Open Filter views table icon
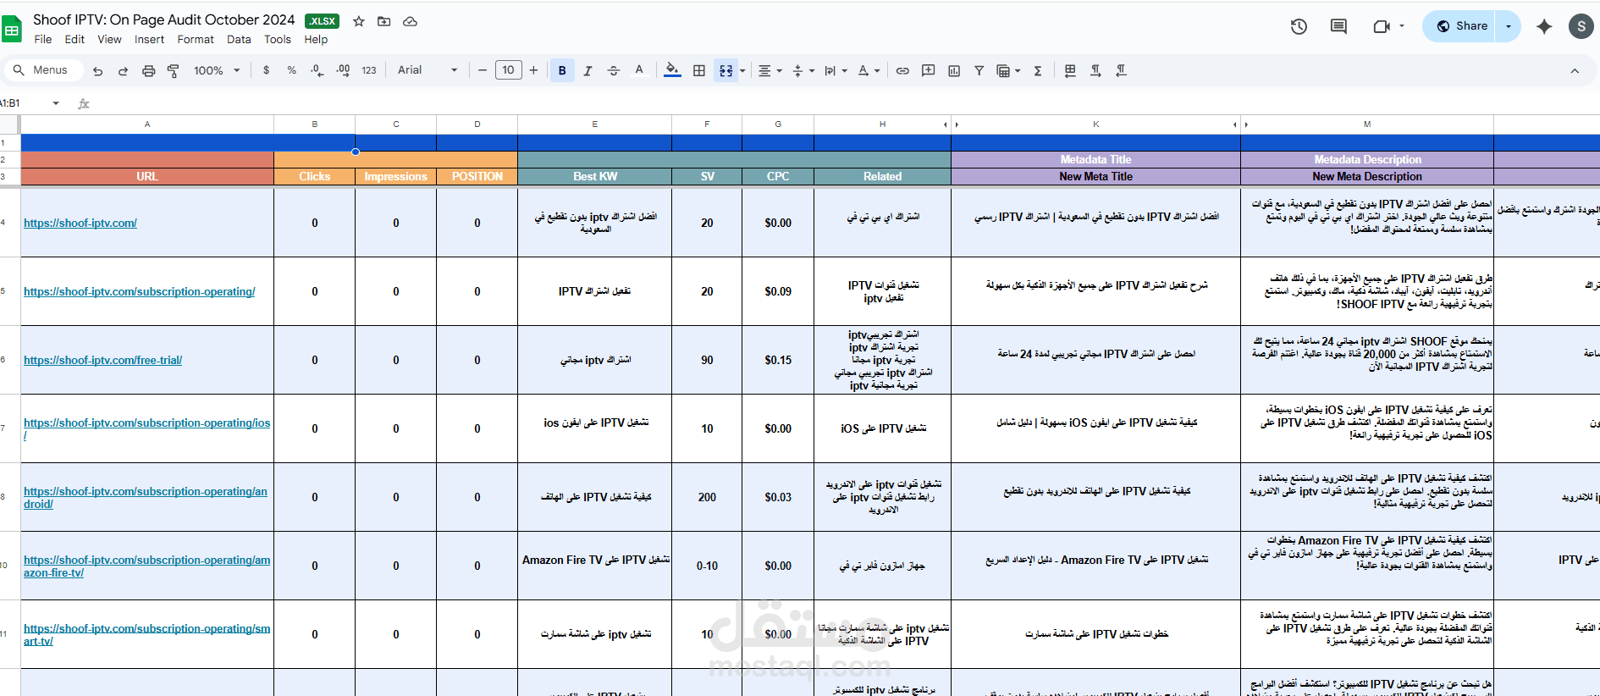 (x=1007, y=70)
